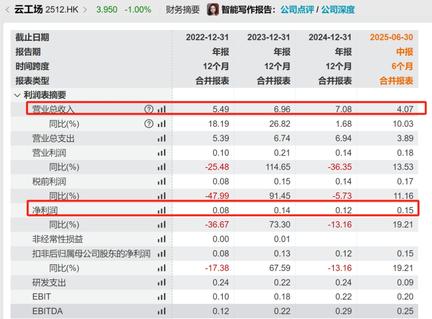Screen dimensions: 432x319
Task: Open the 公司深度 report link
Action: click(338, 10)
